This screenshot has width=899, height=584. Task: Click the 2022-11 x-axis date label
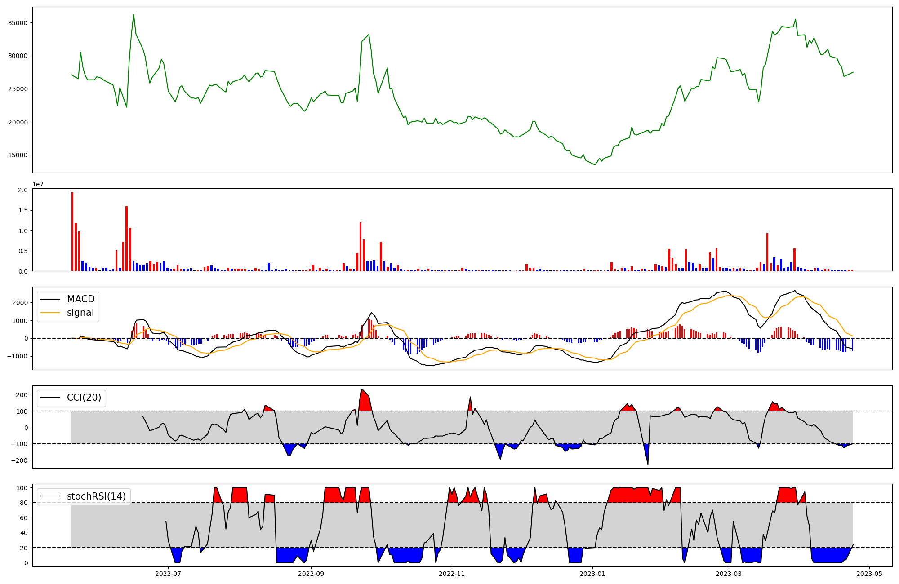[451, 574]
